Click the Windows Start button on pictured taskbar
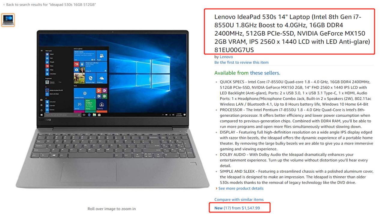The height and width of the screenshot is (214, 381). [42, 115]
